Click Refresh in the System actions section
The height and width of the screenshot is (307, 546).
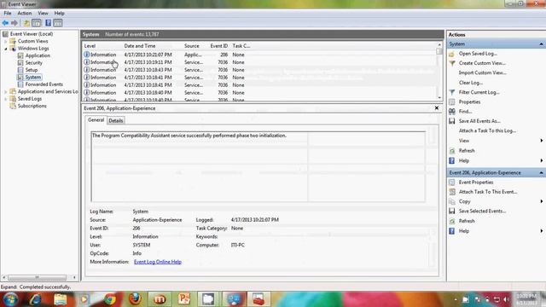click(x=467, y=151)
